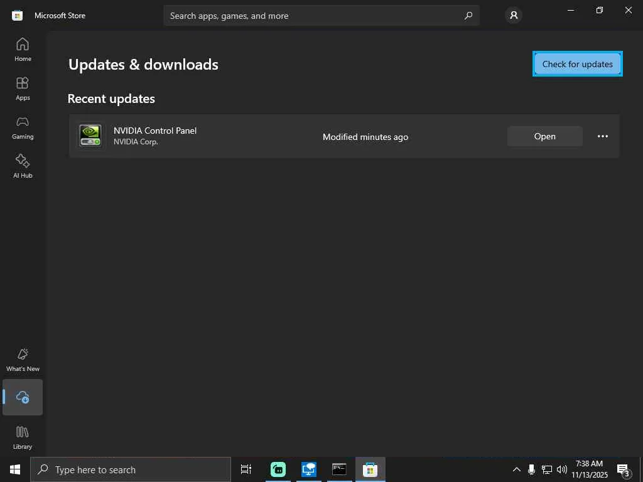
Task: Open more options for NVIDIA Control Panel
Action: pos(602,136)
